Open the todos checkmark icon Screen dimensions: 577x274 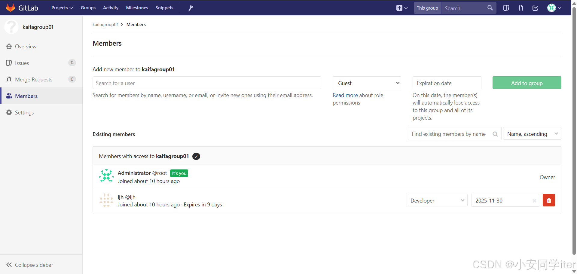point(535,8)
